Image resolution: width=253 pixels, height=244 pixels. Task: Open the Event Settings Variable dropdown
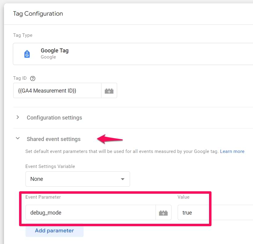(77, 179)
